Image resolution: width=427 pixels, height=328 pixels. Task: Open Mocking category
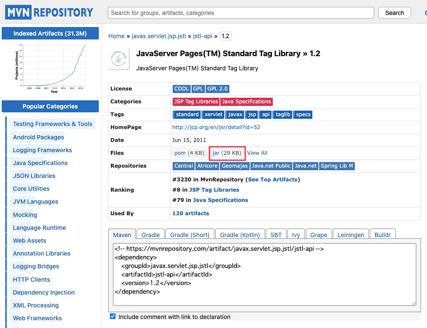[x=25, y=215]
